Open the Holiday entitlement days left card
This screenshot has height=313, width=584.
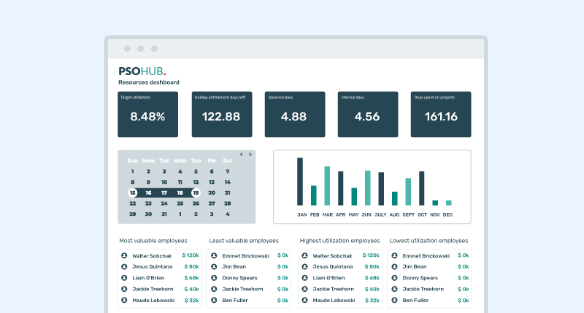221,114
